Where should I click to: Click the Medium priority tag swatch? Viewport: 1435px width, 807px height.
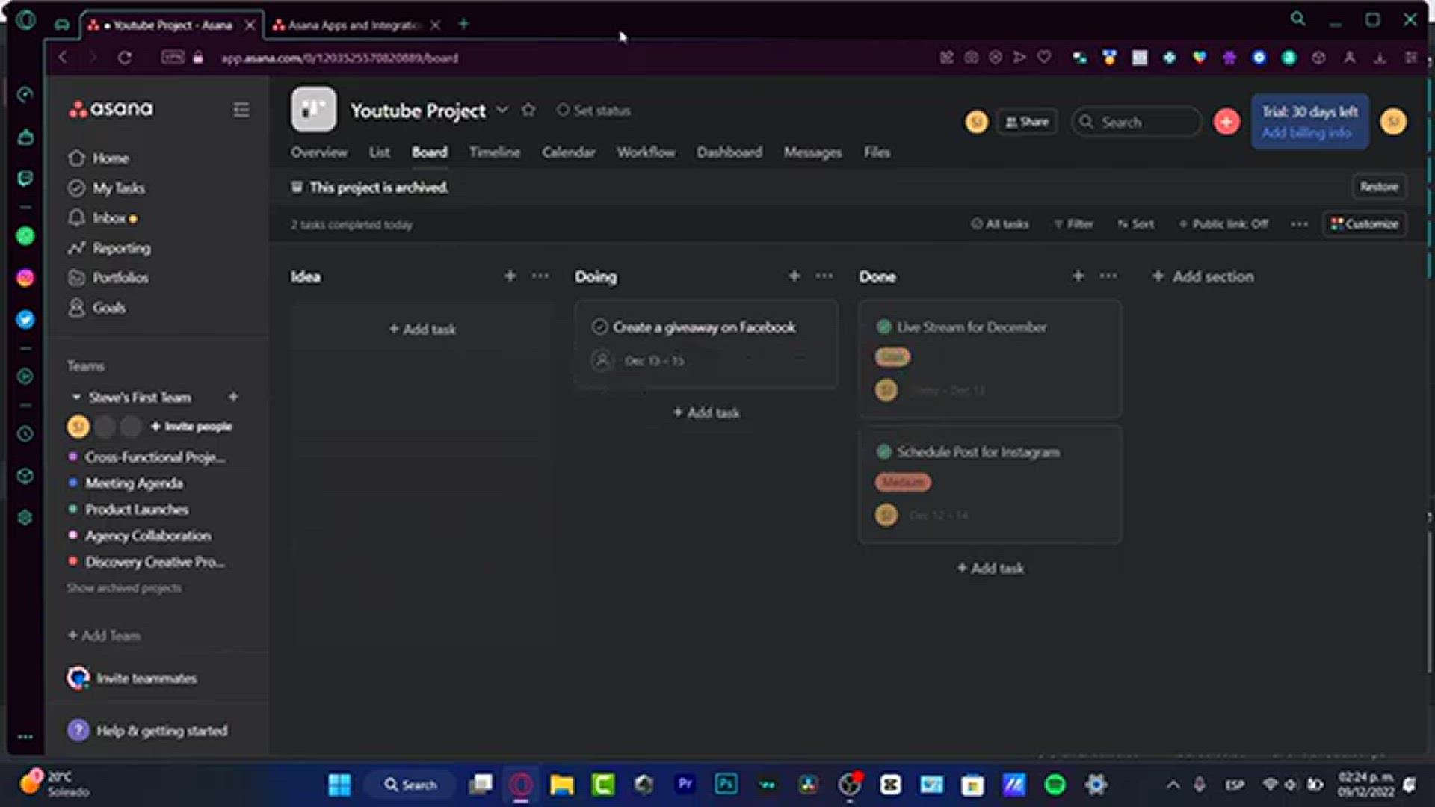tap(902, 483)
